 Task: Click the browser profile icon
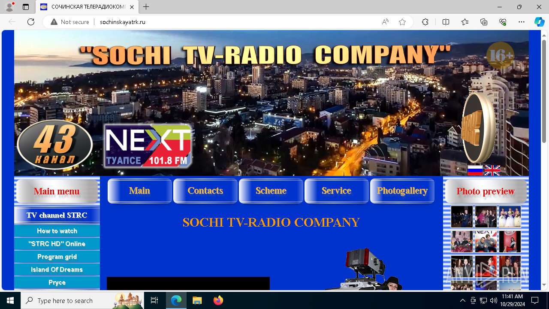pos(9,7)
